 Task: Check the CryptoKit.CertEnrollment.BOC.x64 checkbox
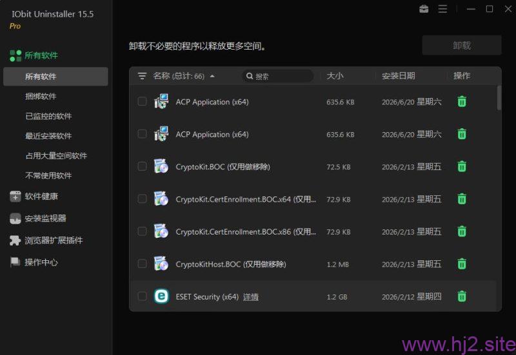142,199
